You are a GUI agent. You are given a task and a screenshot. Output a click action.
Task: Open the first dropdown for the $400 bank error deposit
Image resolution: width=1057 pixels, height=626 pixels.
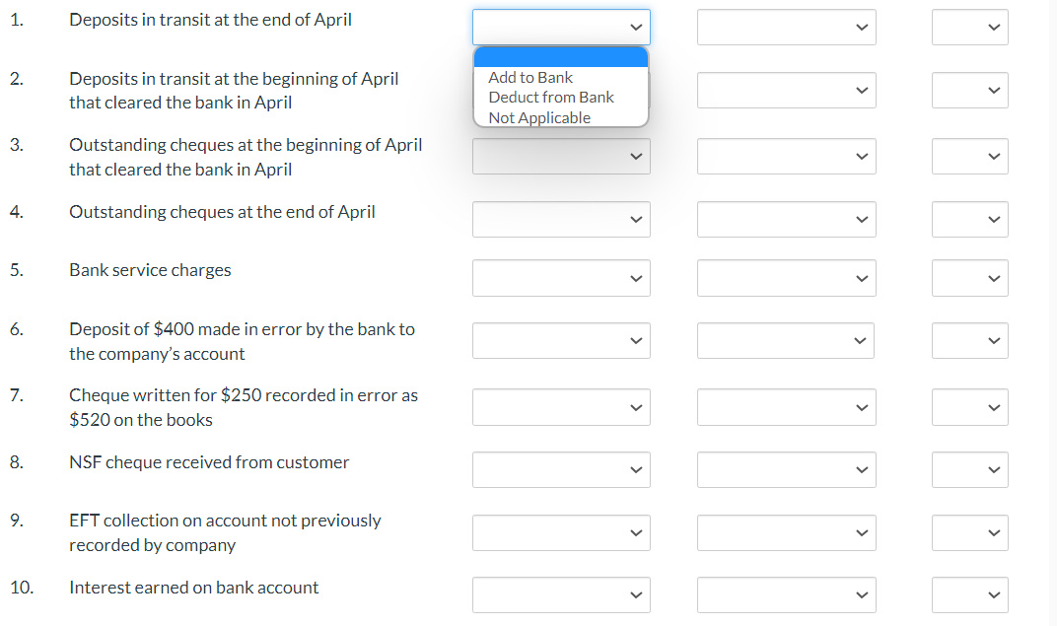click(561, 340)
